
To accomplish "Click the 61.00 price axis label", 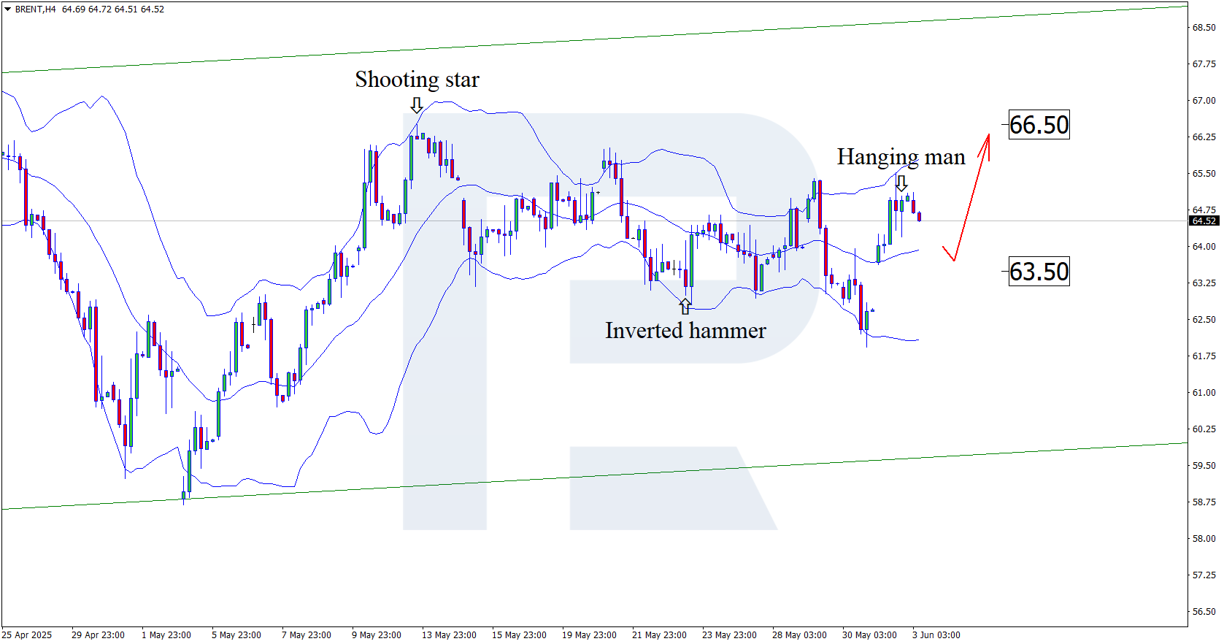I will tap(1204, 393).
